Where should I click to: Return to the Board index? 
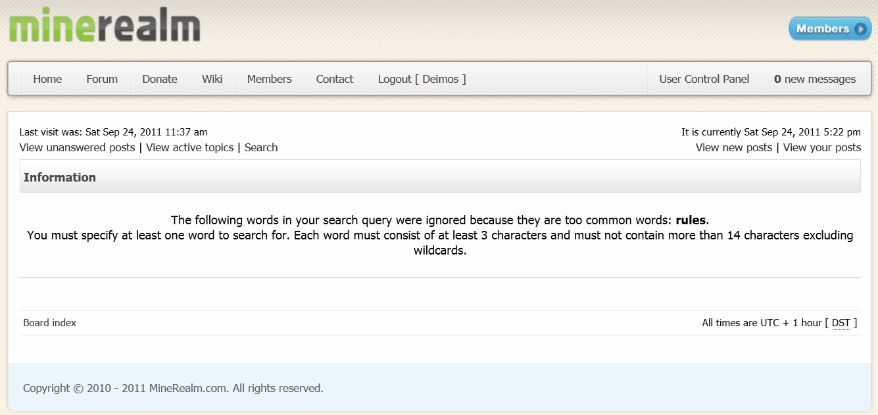[50, 323]
